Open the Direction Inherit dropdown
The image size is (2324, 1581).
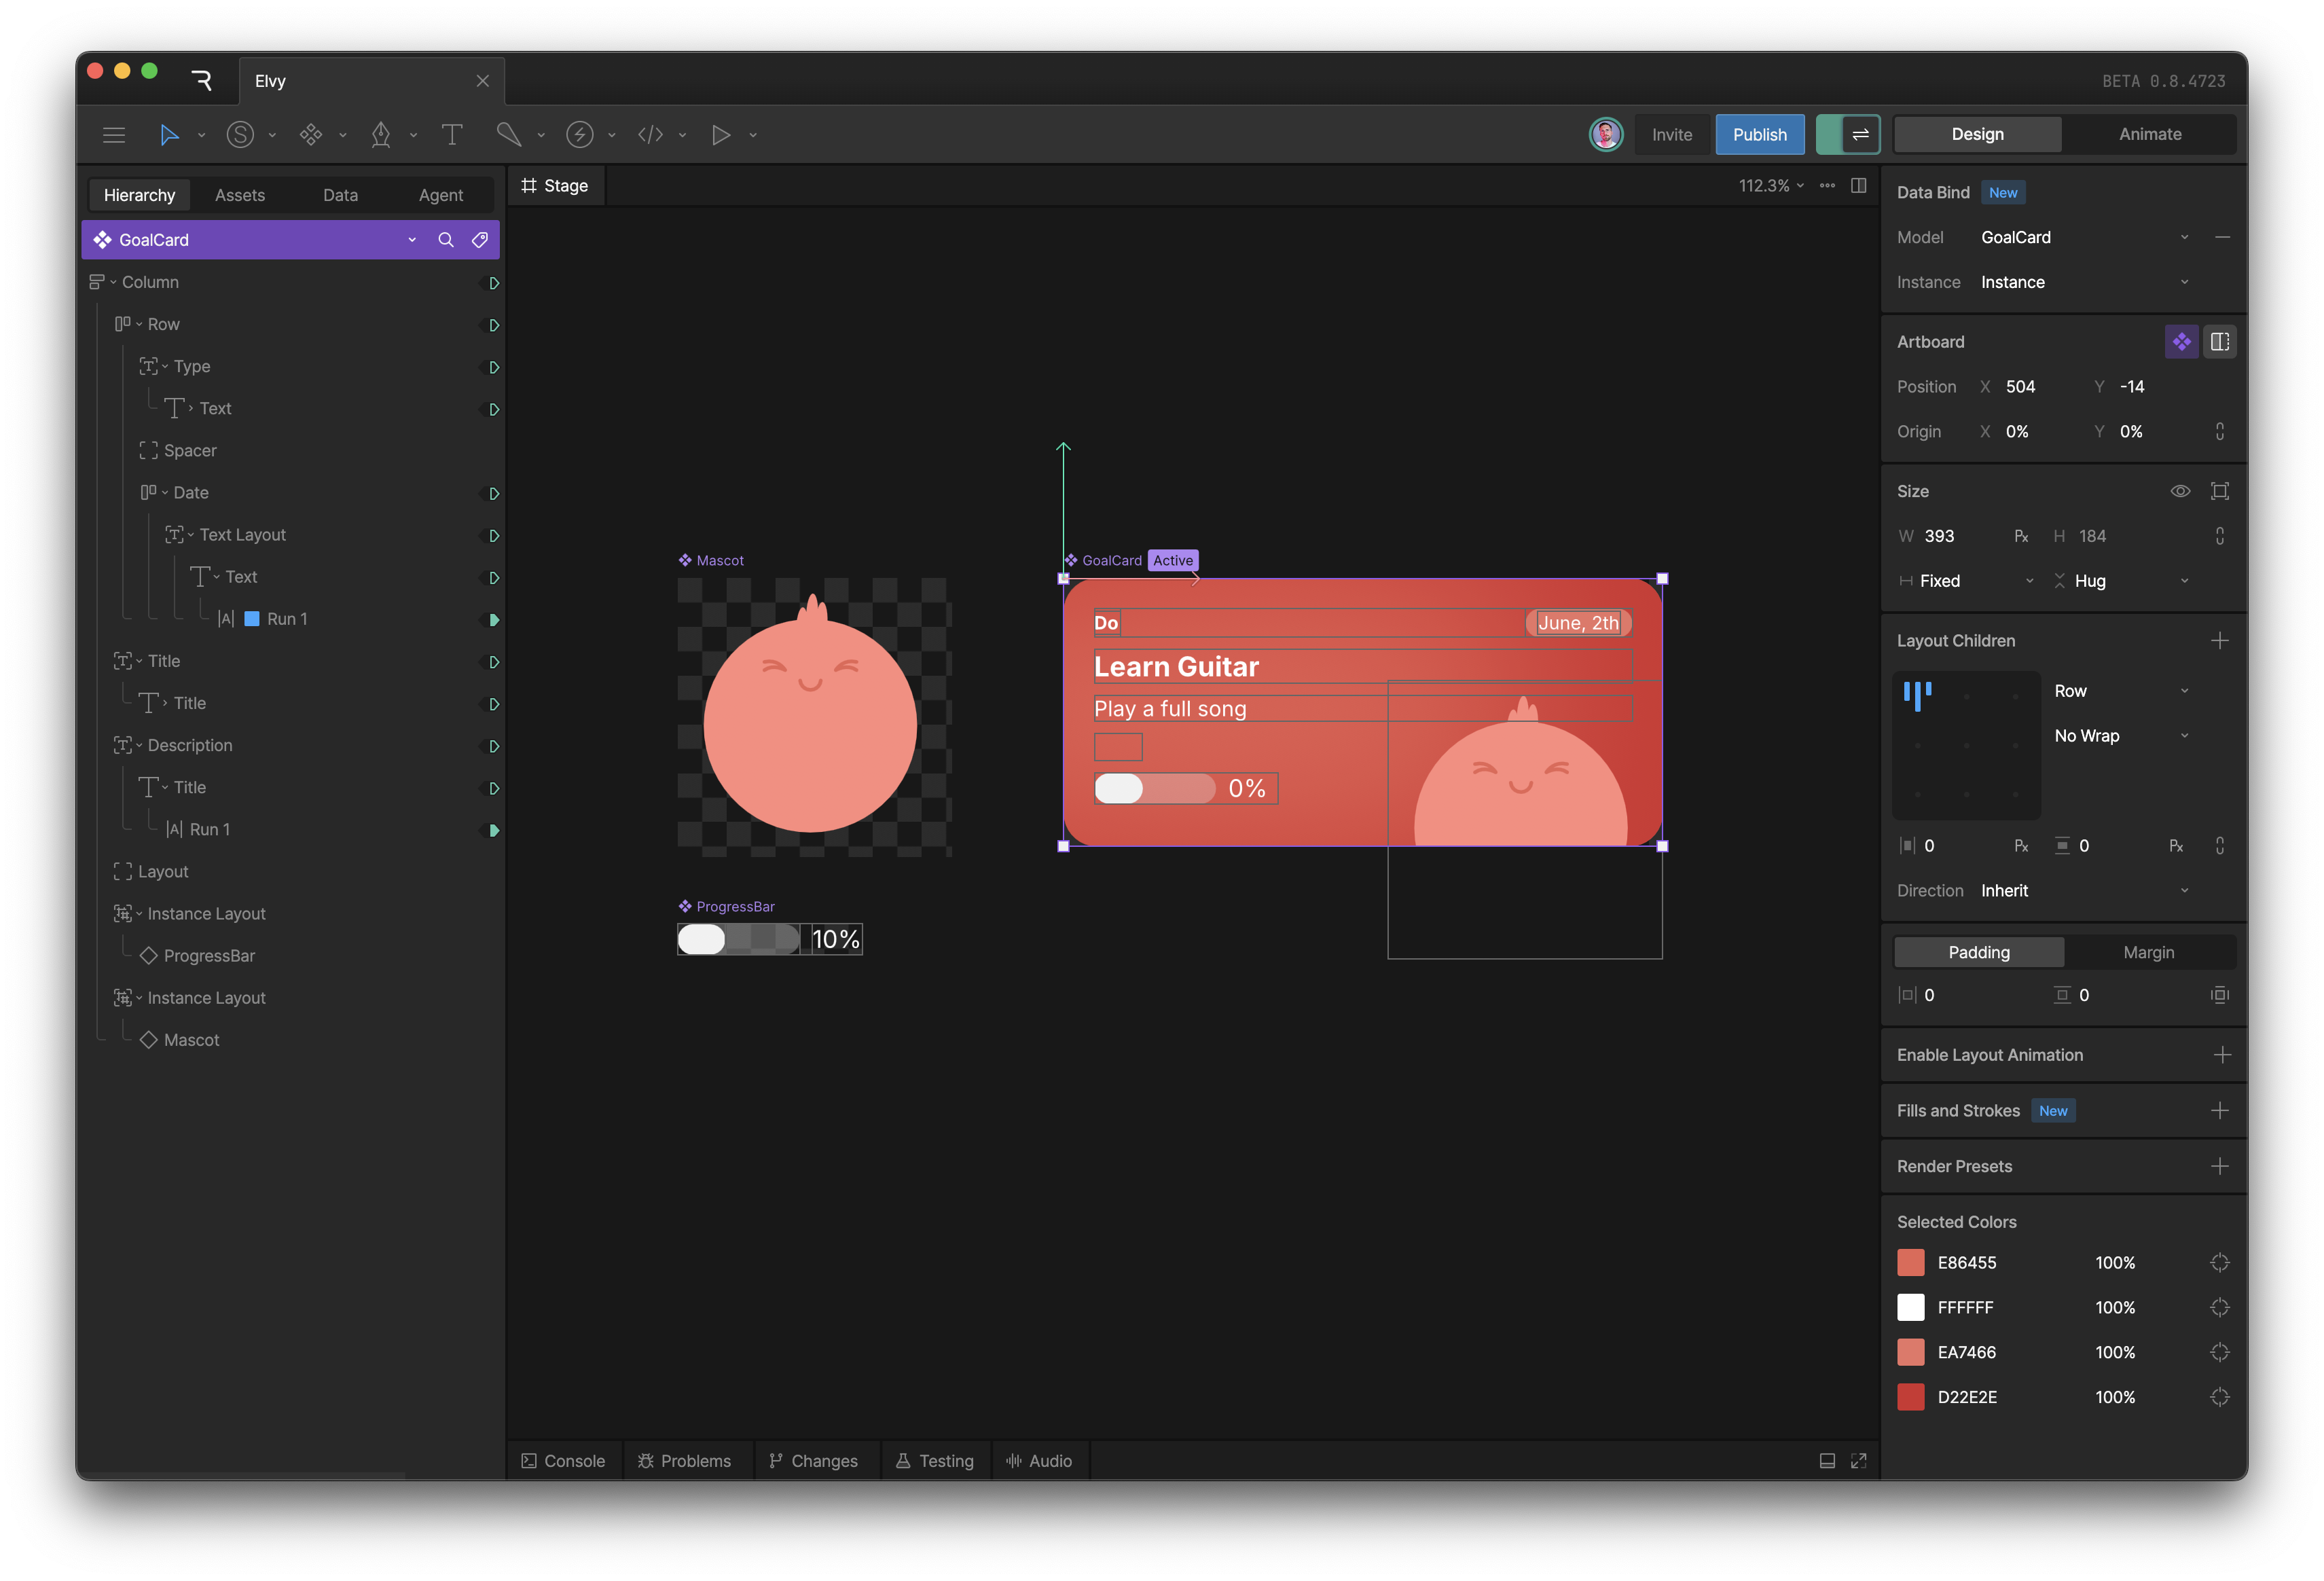2085,891
